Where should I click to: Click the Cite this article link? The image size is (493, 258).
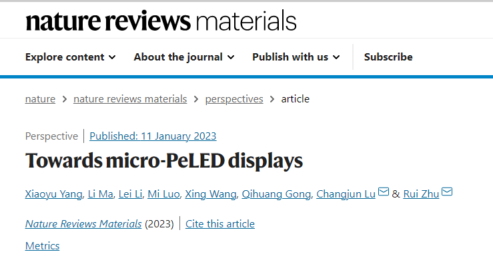tap(220, 224)
